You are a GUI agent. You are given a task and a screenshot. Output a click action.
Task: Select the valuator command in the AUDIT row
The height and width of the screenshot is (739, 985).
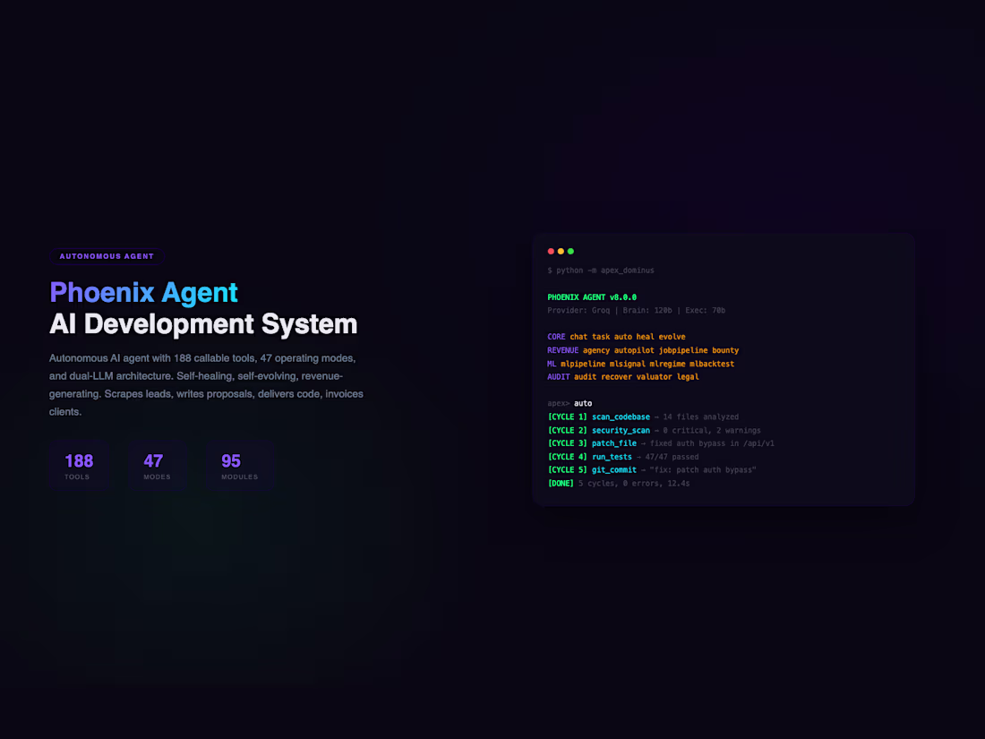[655, 377]
